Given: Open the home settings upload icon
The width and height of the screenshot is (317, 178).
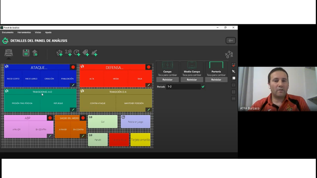Looking at the screenshot, I should click(35, 53).
